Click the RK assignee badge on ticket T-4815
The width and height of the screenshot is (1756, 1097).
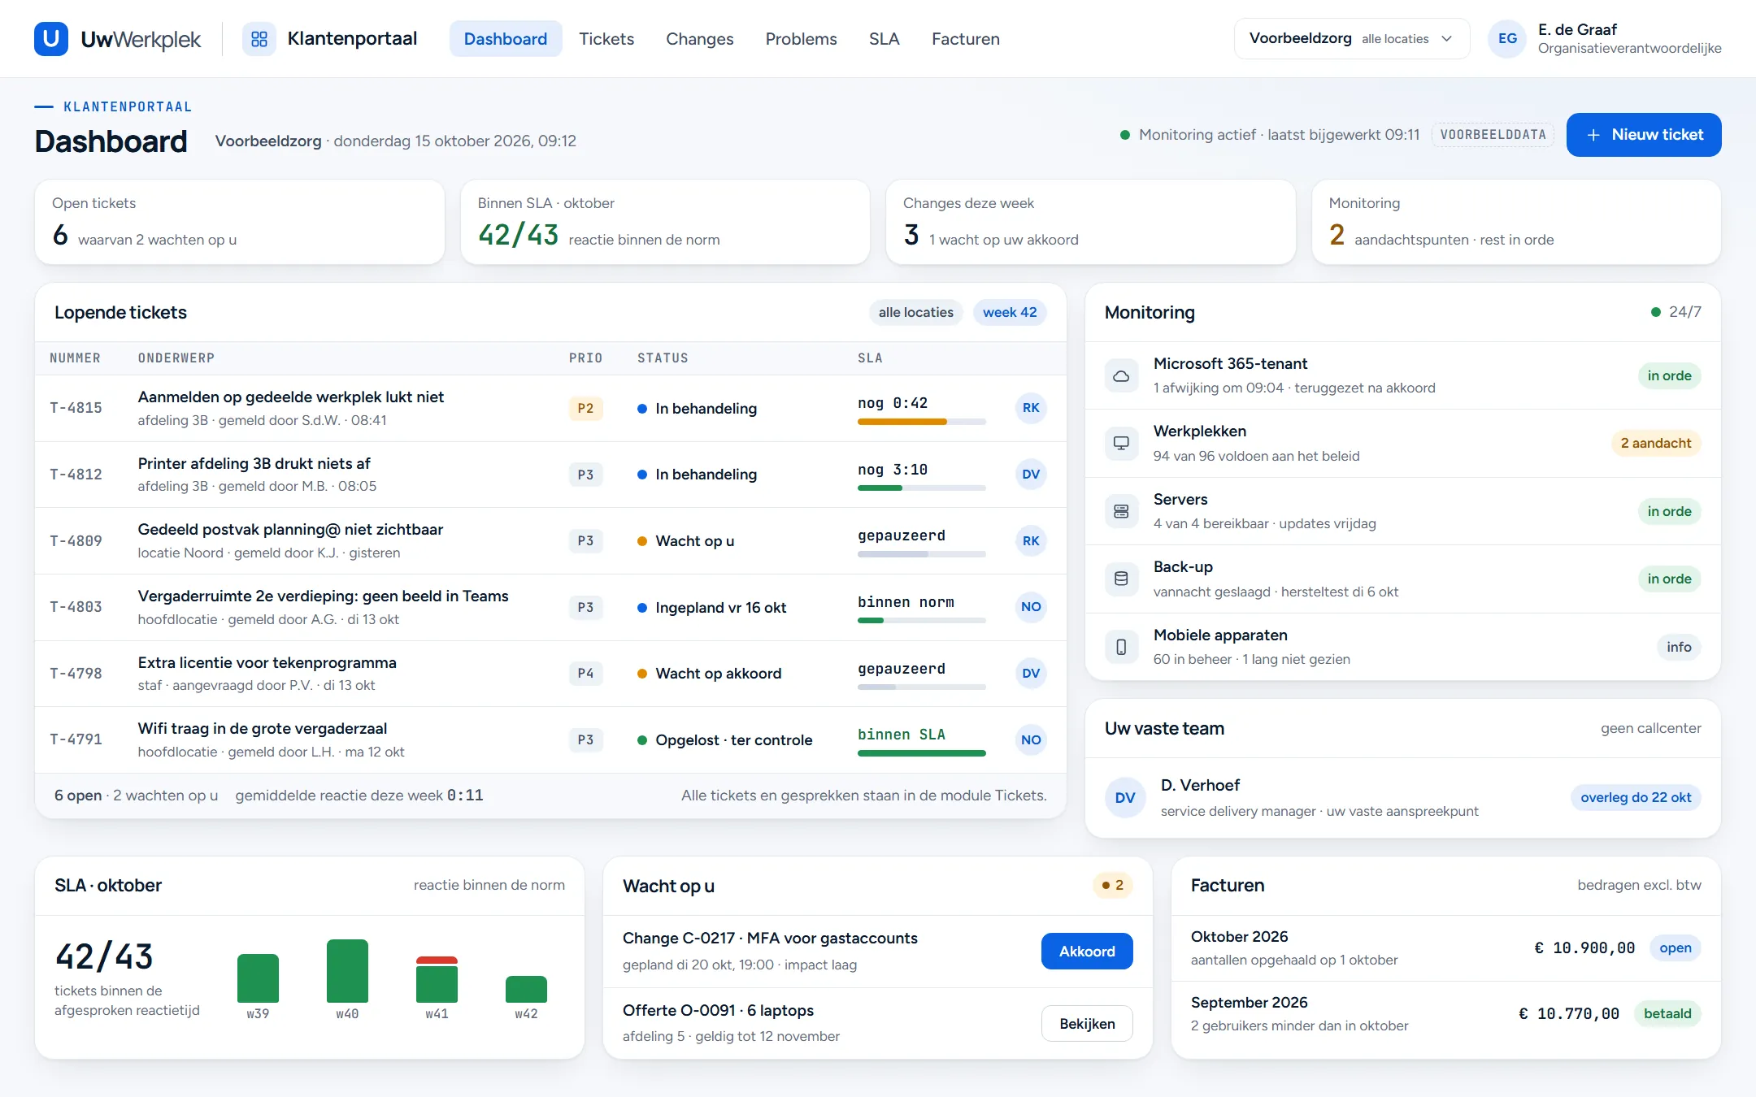click(1031, 408)
